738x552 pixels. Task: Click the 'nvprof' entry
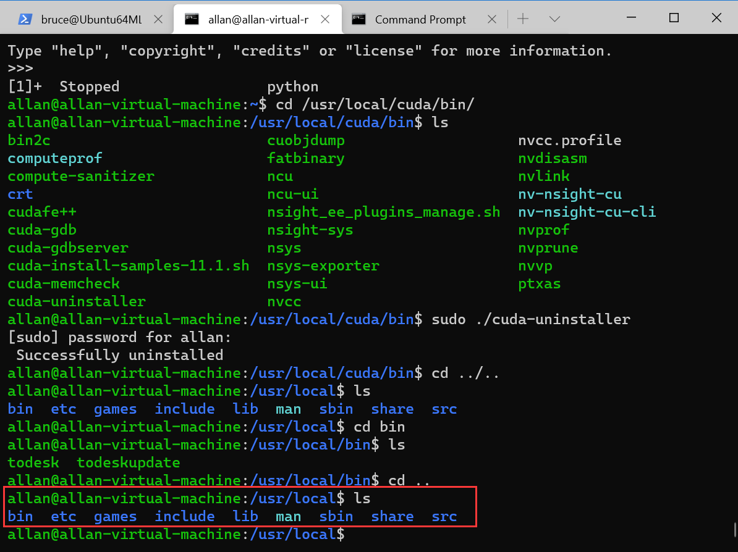point(544,230)
